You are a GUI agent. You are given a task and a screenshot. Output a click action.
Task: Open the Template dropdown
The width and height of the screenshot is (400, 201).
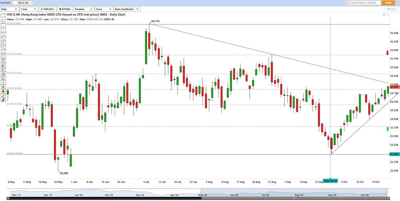(x=84, y=9)
